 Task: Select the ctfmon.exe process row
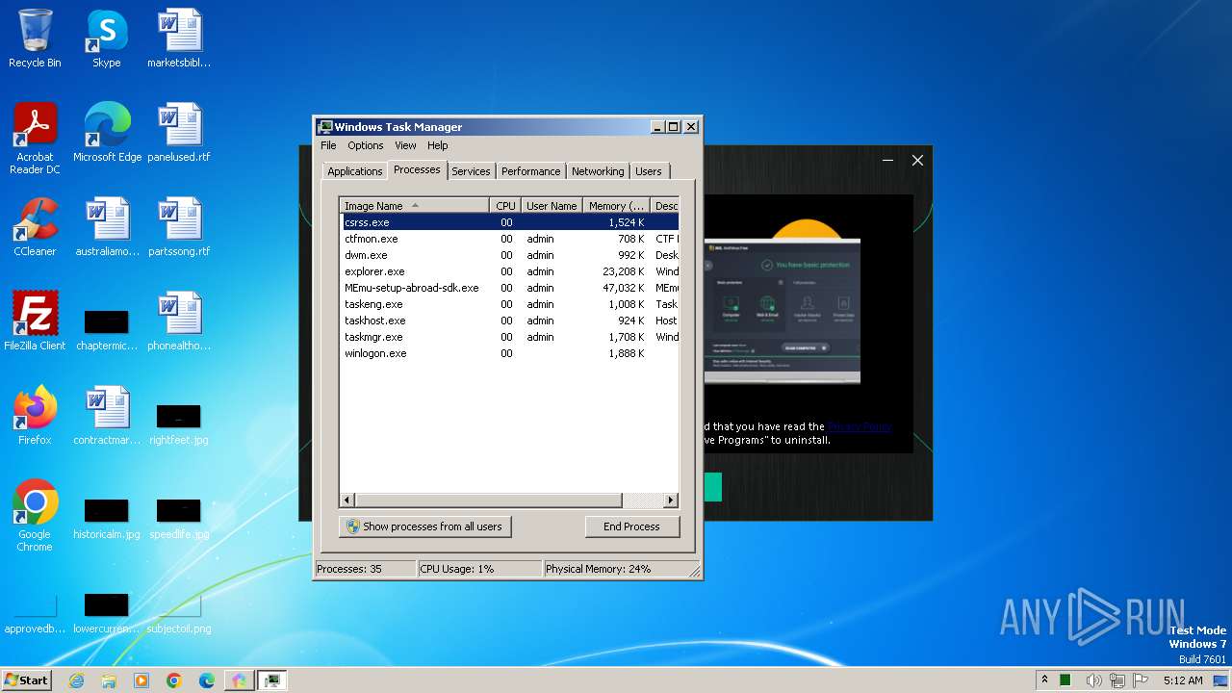click(509, 239)
